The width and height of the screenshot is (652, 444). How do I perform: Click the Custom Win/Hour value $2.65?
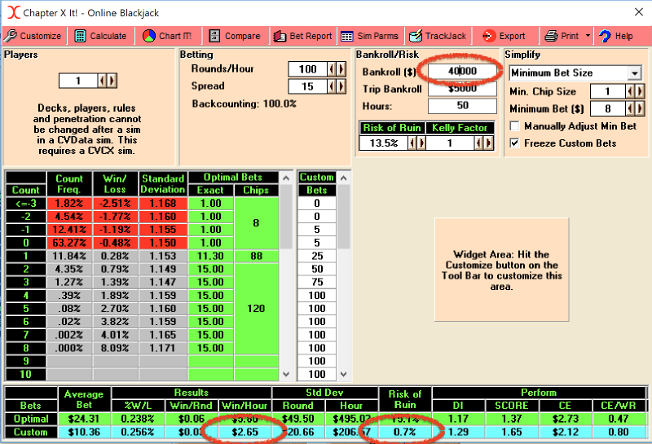245,432
